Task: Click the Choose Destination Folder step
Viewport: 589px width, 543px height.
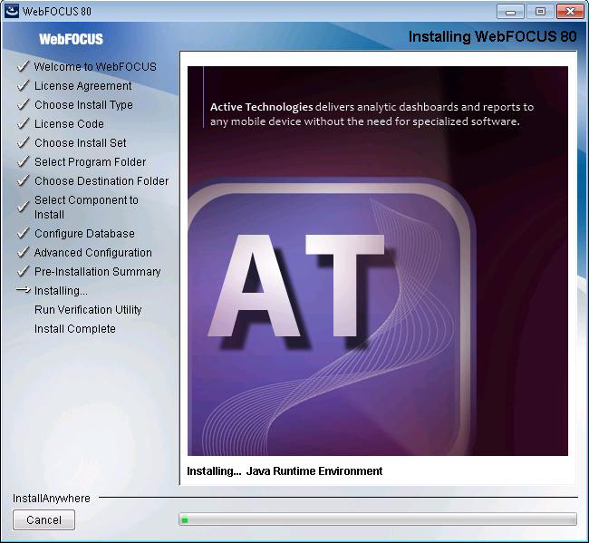Action: [x=101, y=180]
